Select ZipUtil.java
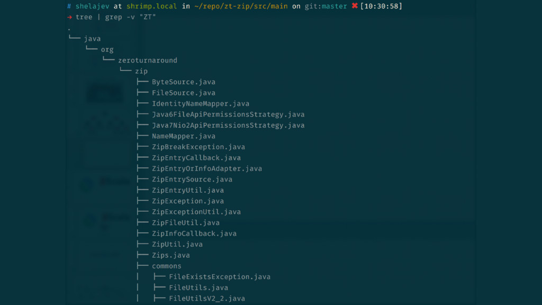The width and height of the screenshot is (542, 305). click(177, 244)
